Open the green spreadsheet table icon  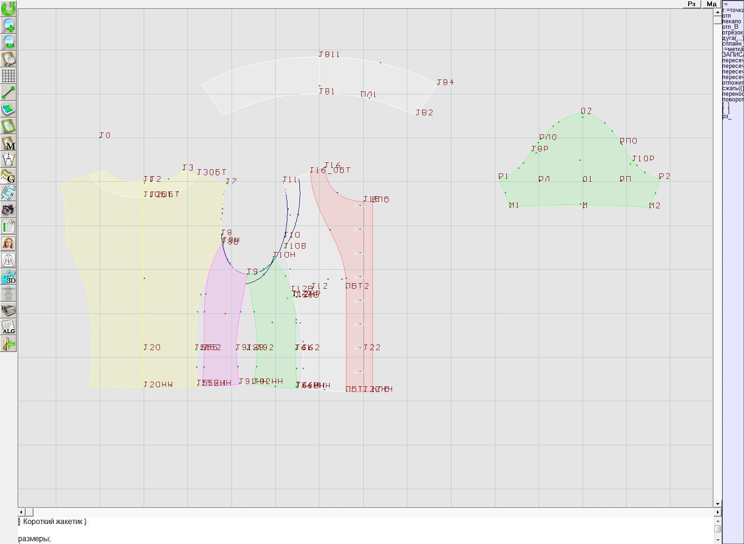(x=8, y=227)
